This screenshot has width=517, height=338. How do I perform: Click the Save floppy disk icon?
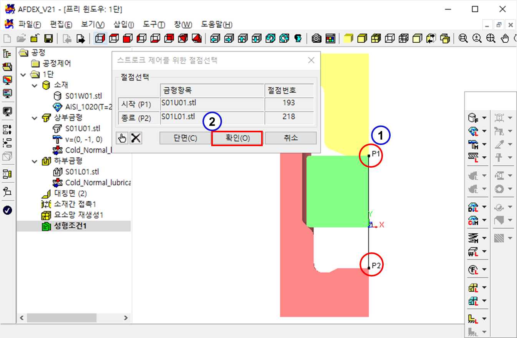click(x=49, y=38)
